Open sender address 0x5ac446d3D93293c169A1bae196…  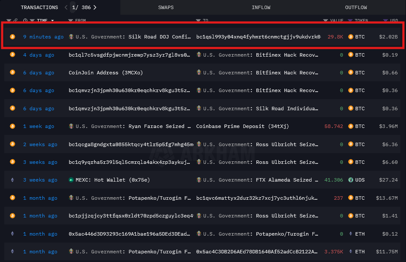point(129,234)
